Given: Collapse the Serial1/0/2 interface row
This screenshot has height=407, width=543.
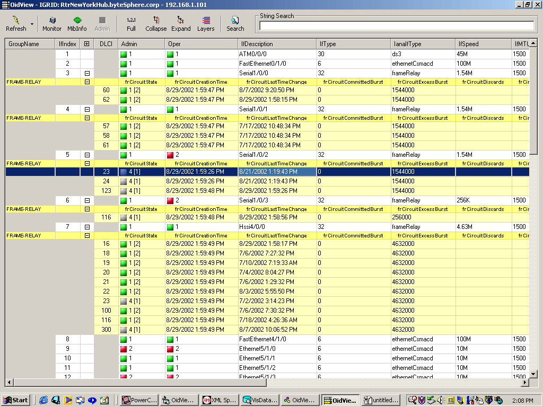Looking at the screenshot, I should (x=87, y=155).
